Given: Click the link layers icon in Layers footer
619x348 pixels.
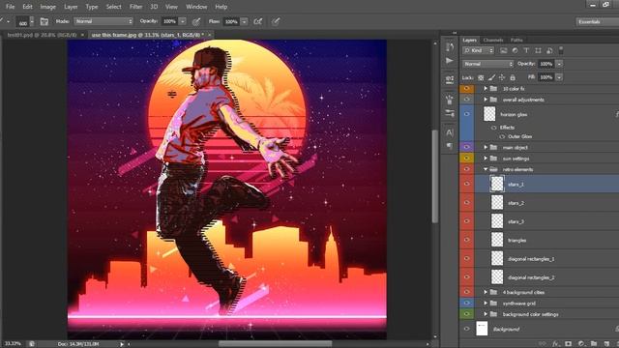Looking at the screenshot, I should pyautogui.click(x=544, y=344).
